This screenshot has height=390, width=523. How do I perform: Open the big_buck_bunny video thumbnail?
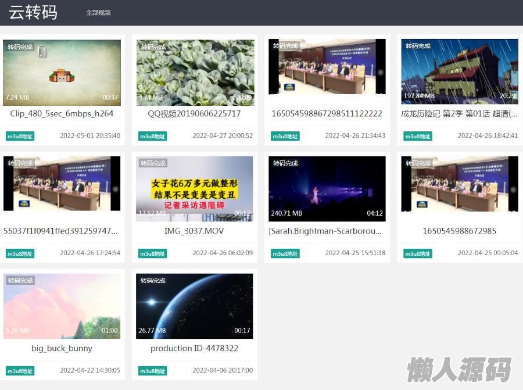click(62, 306)
